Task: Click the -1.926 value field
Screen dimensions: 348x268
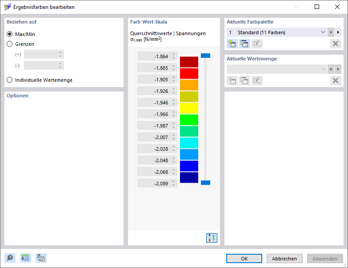Action: click(157, 91)
